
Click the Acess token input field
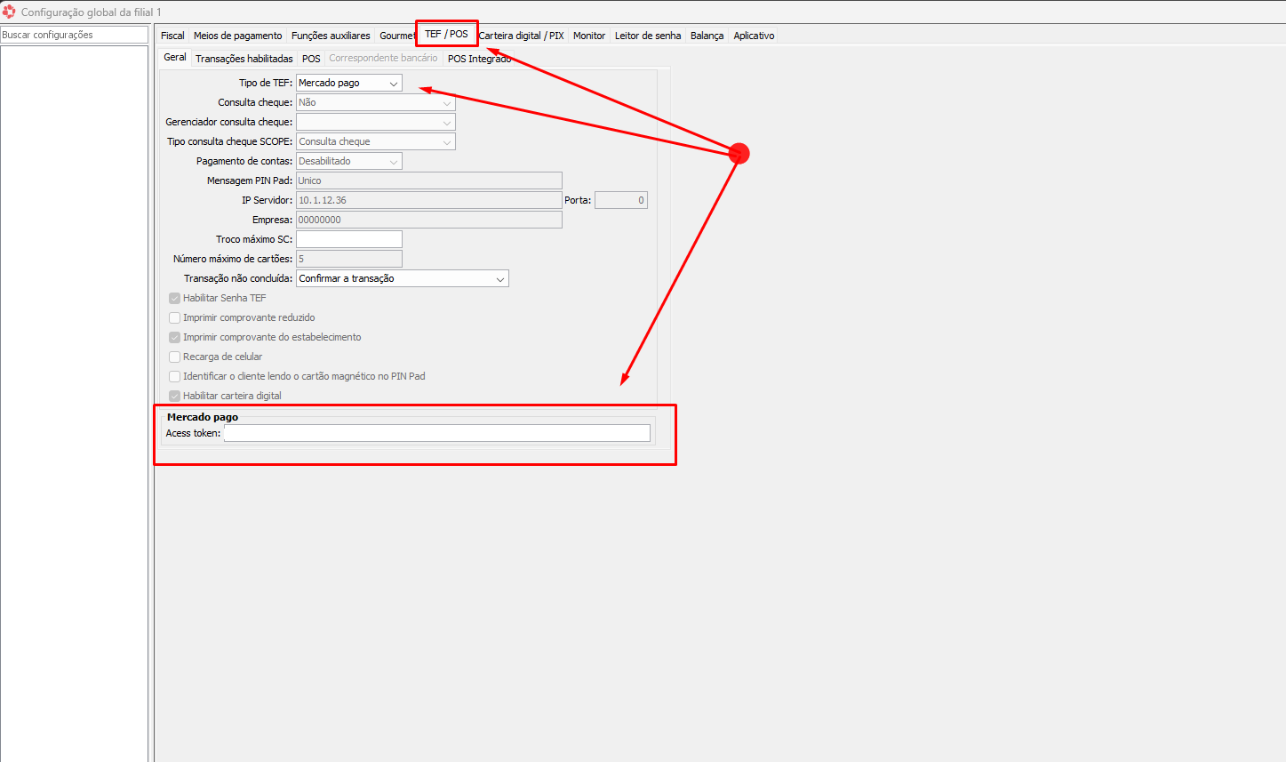(436, 433)
